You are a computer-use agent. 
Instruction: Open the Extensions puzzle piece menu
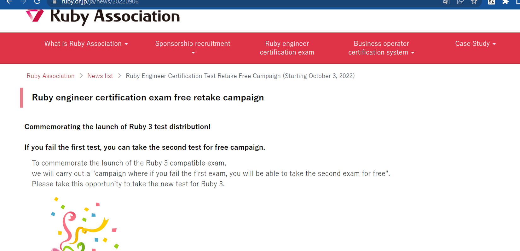tap(506, 2)
